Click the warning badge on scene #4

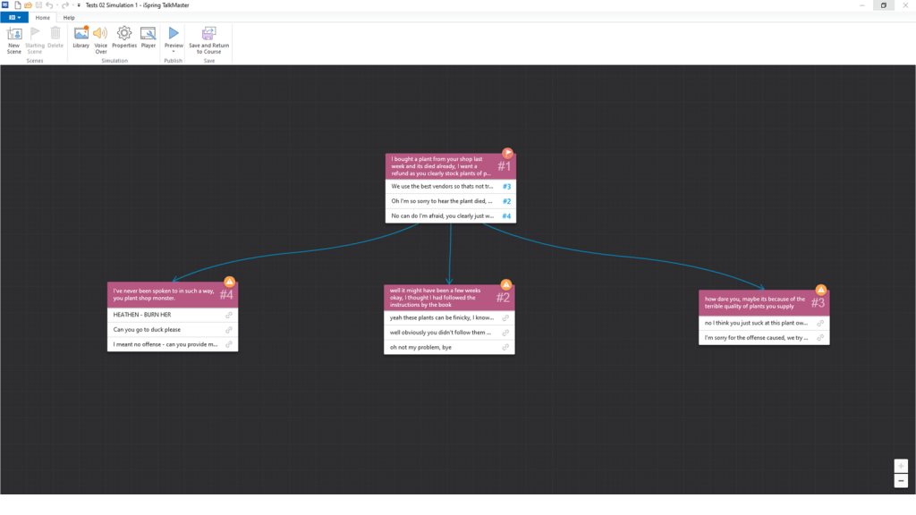tap(230, 282)
